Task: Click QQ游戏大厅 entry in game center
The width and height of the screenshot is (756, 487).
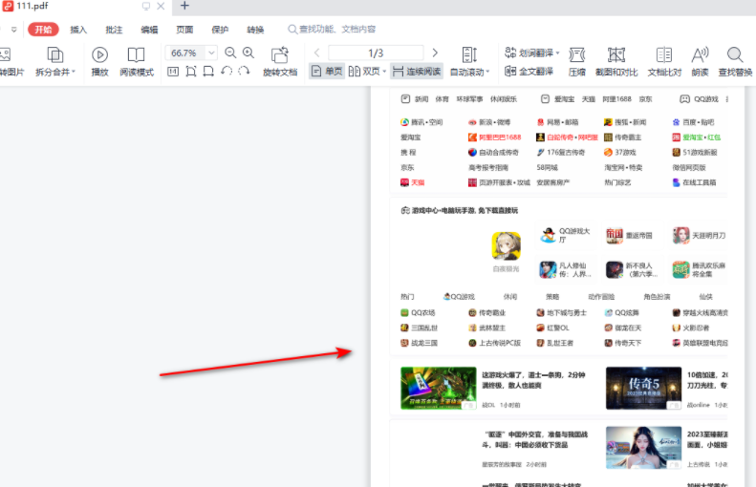Action: coord(566,236)
